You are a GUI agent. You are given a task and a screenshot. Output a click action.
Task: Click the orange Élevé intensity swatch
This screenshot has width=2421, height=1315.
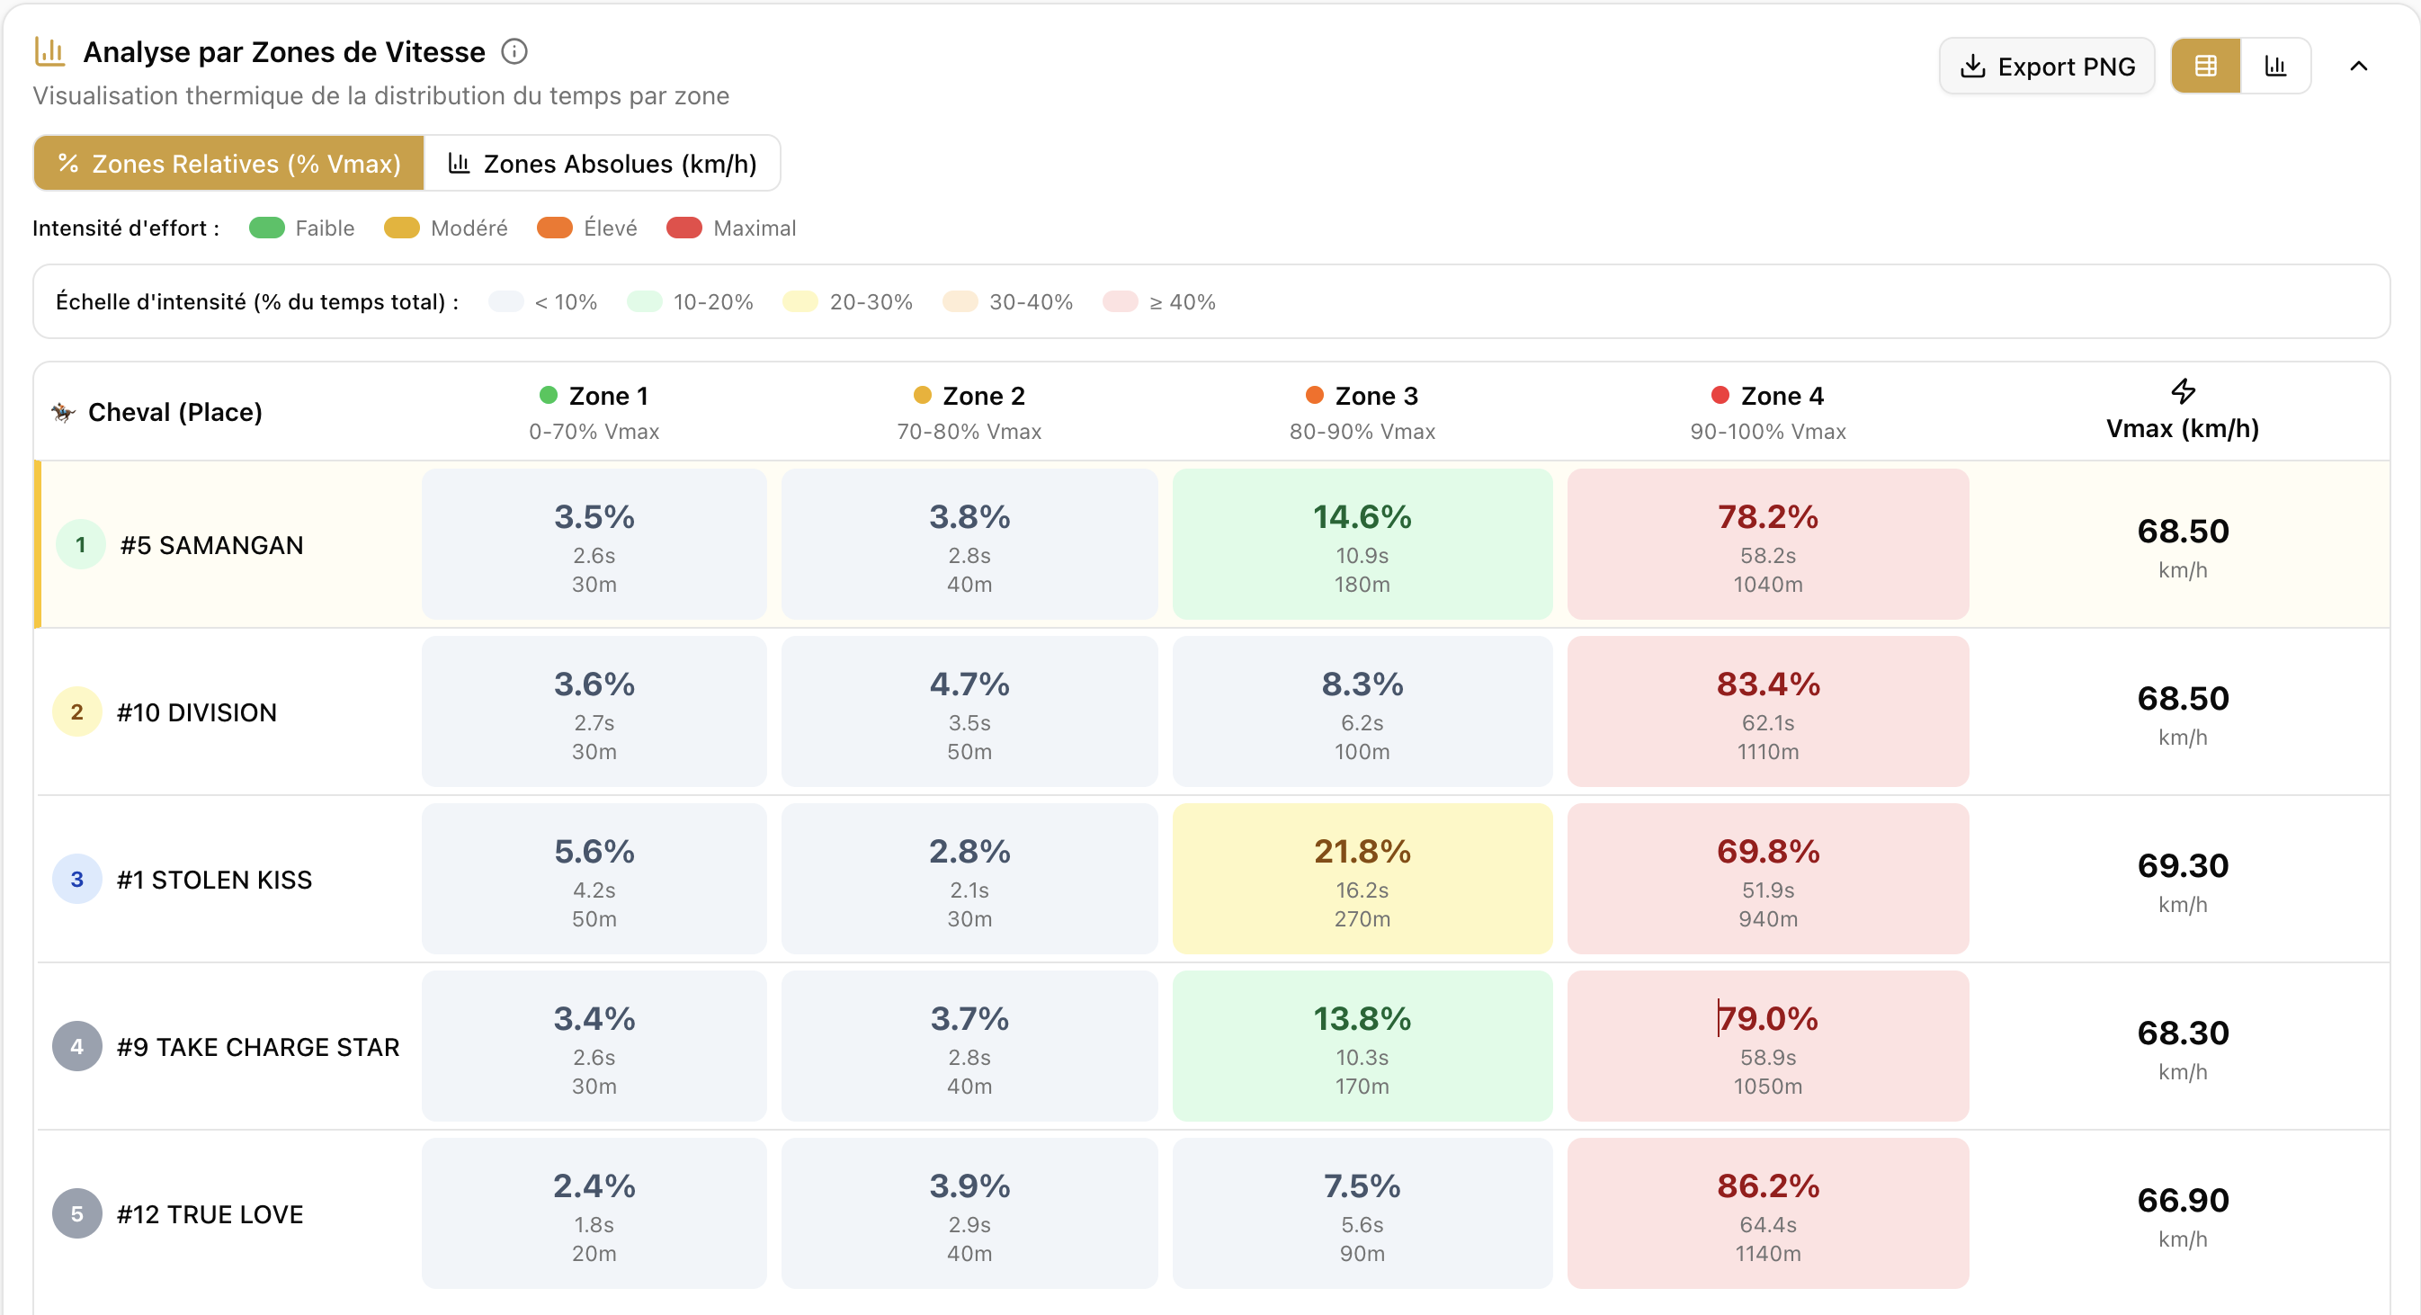point(555,228)
